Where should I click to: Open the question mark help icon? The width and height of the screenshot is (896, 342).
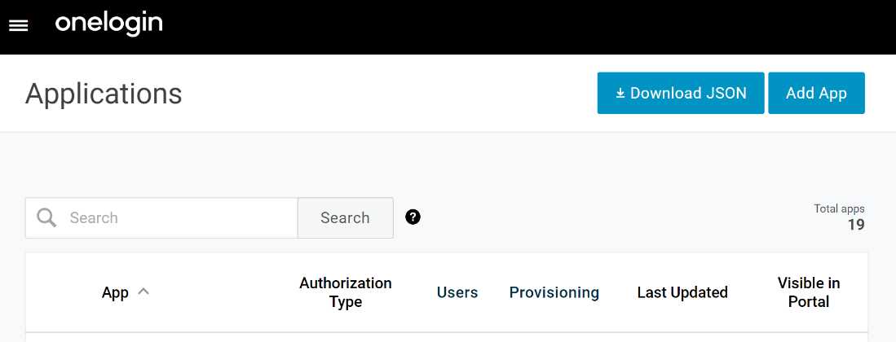pos(413,217)
